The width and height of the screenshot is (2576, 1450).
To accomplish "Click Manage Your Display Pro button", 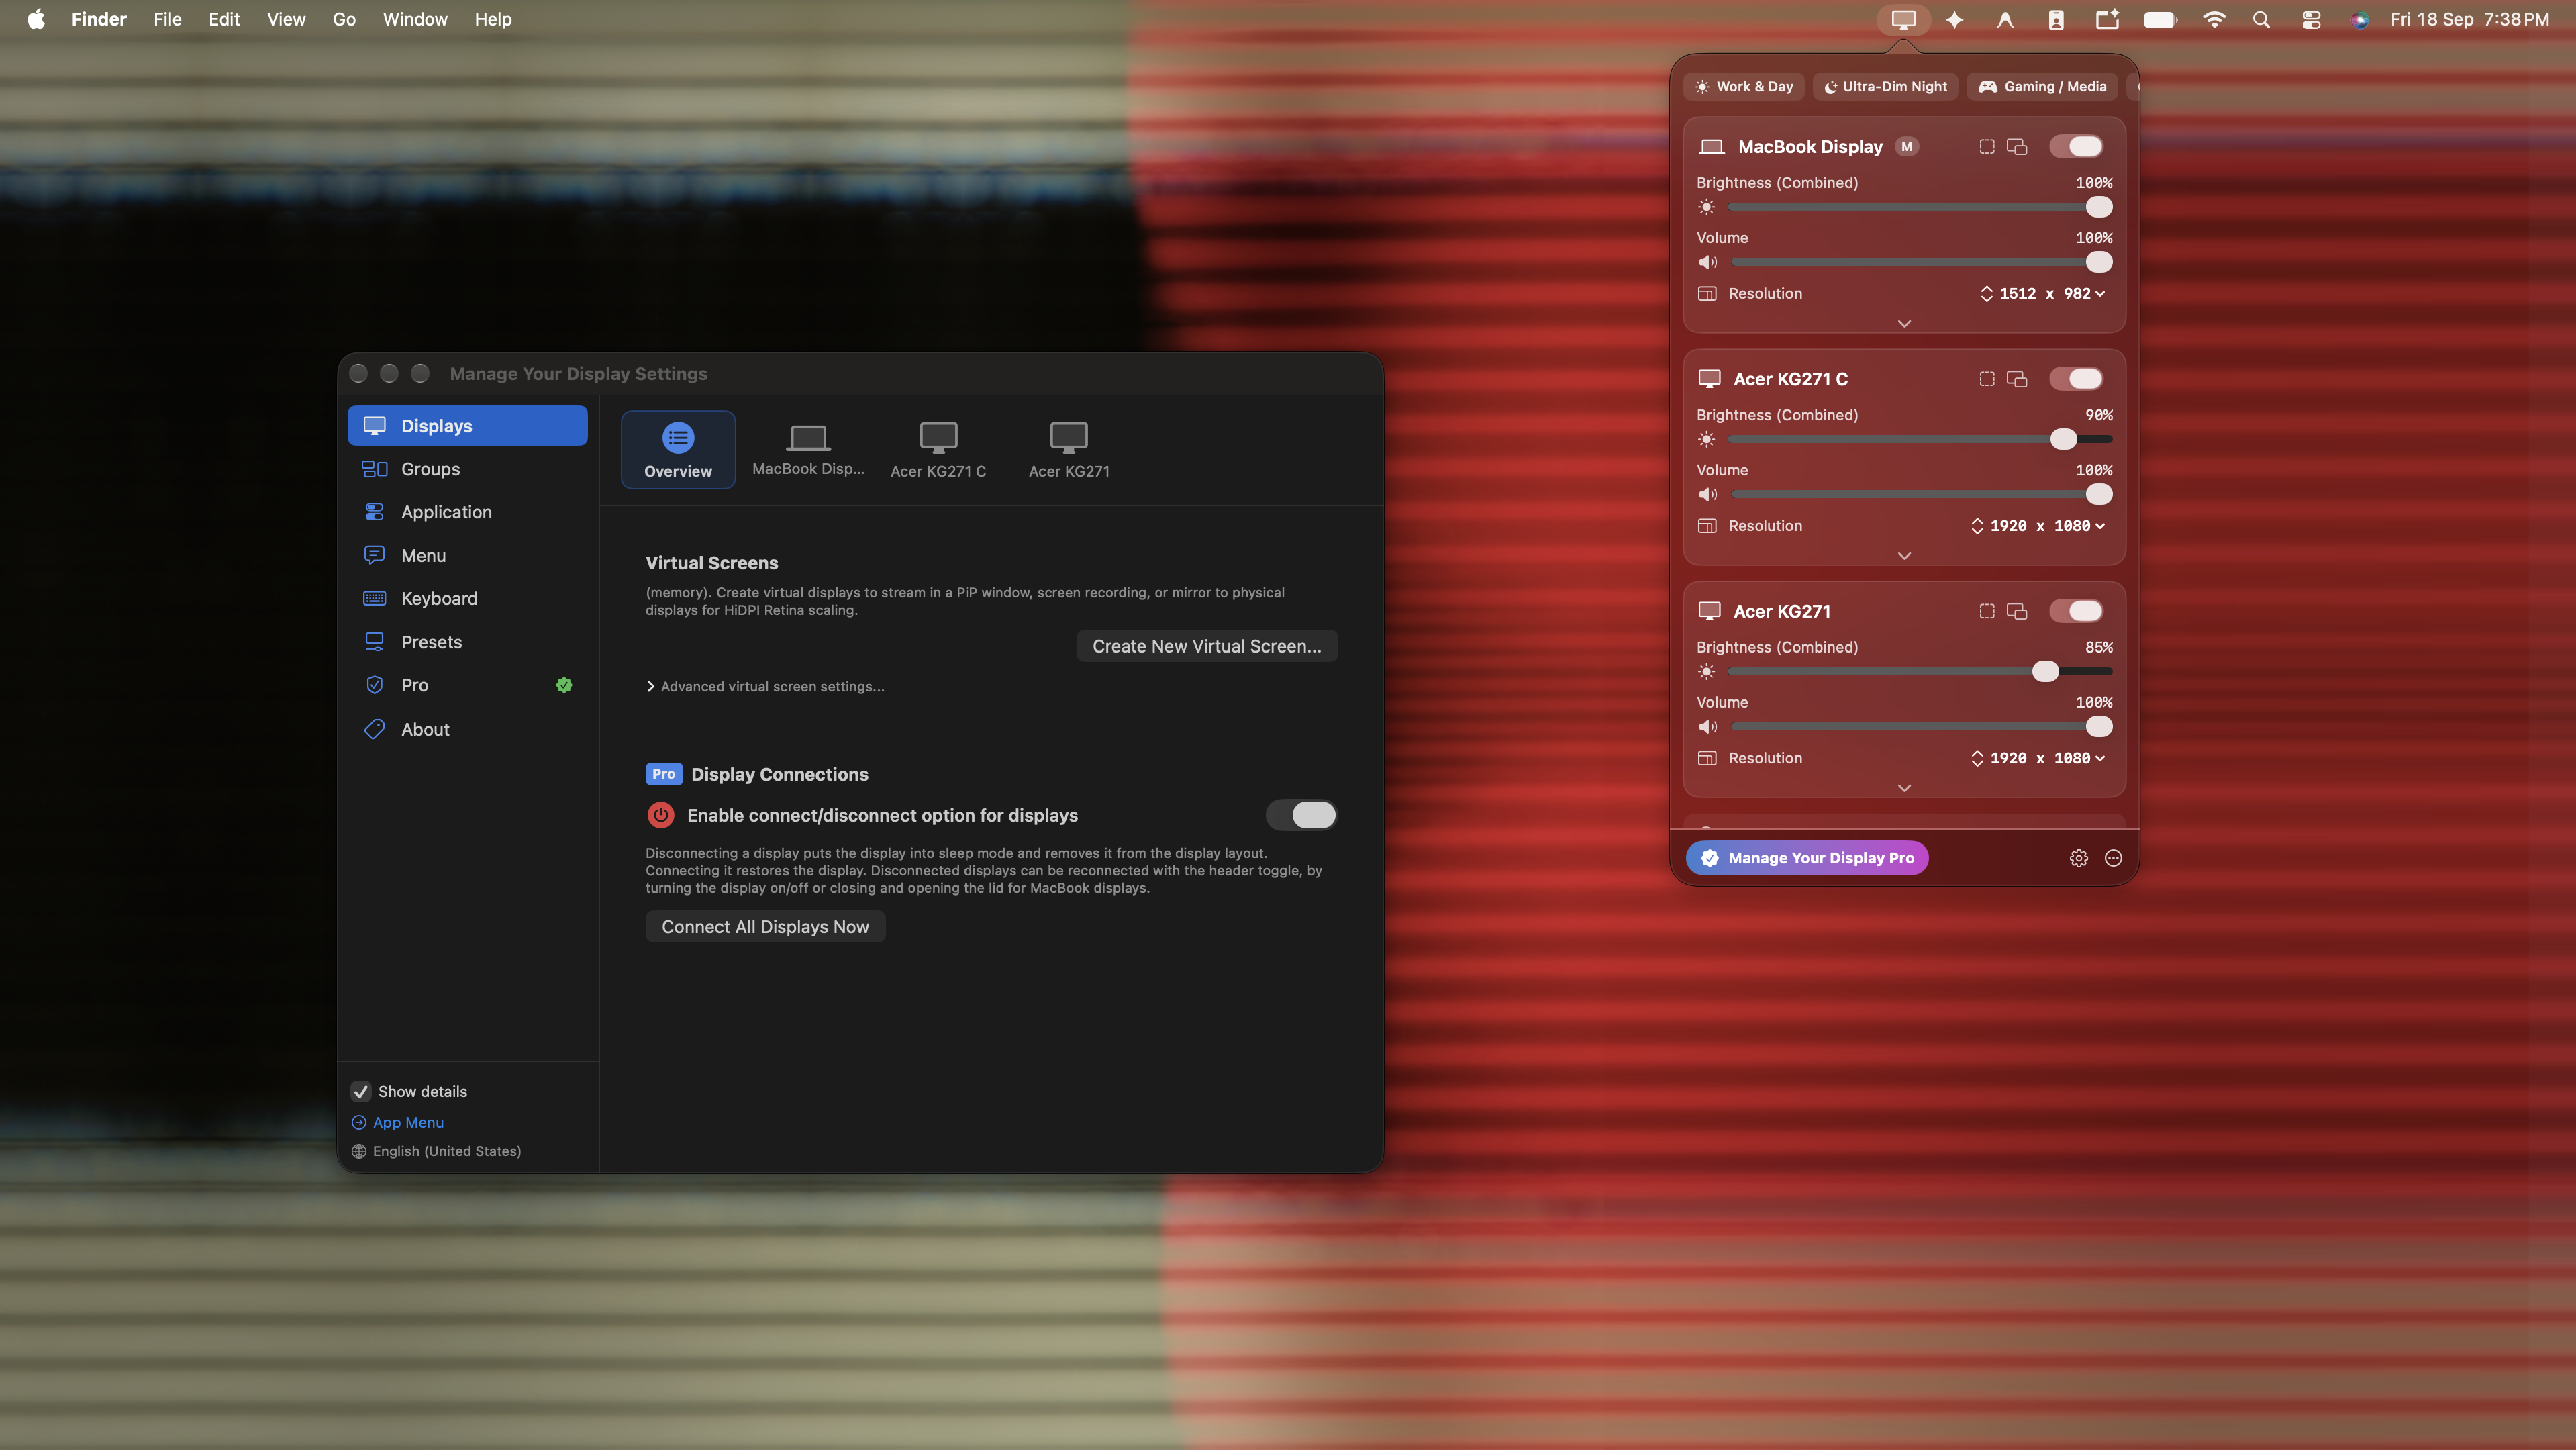I will [x=1806, y=858].
